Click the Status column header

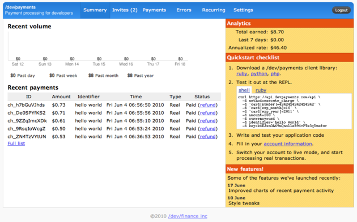click(x=202, y=97)
